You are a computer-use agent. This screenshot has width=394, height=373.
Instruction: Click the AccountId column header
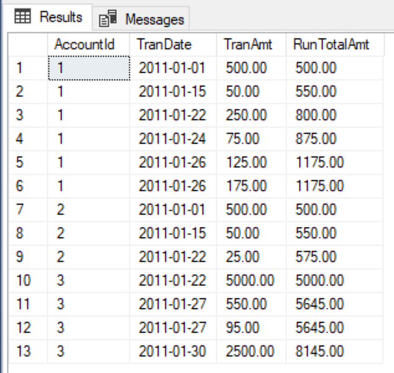[x=88, y=45]
